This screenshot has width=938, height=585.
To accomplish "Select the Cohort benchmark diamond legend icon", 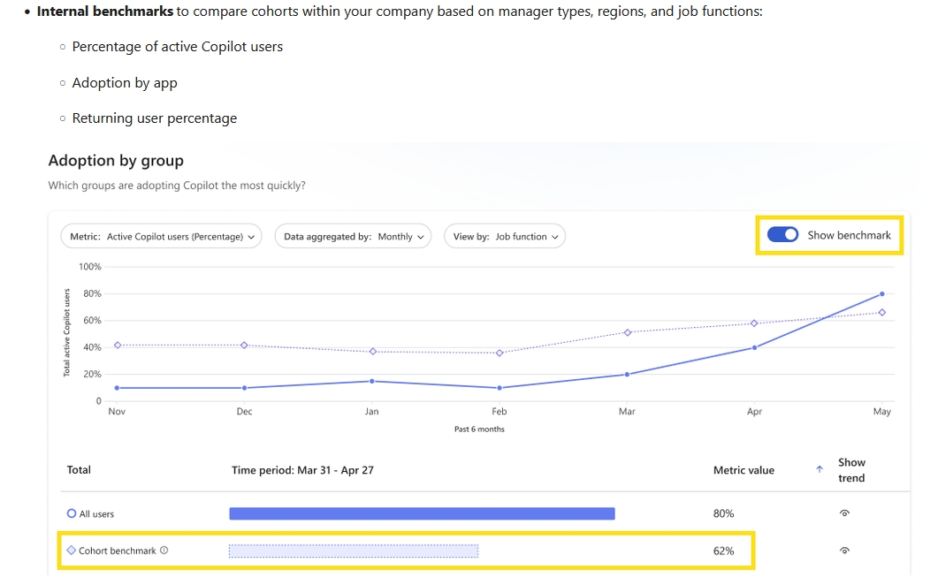I will tap(72, 551).
